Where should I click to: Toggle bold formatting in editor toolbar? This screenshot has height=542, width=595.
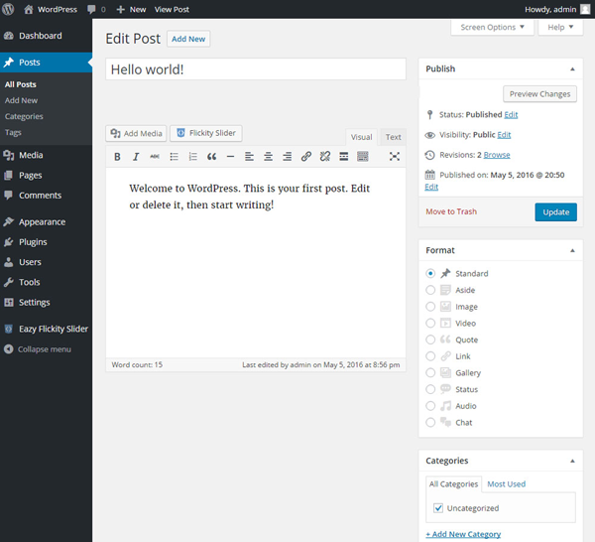point(117,157)
